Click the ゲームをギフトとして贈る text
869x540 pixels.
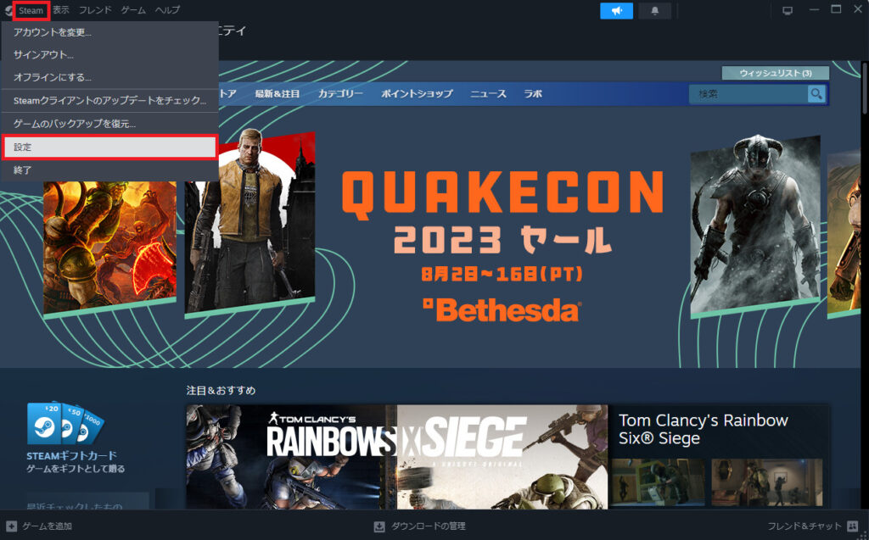(76, 469)
